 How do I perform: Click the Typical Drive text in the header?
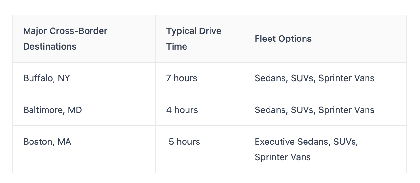coord(194,31)
